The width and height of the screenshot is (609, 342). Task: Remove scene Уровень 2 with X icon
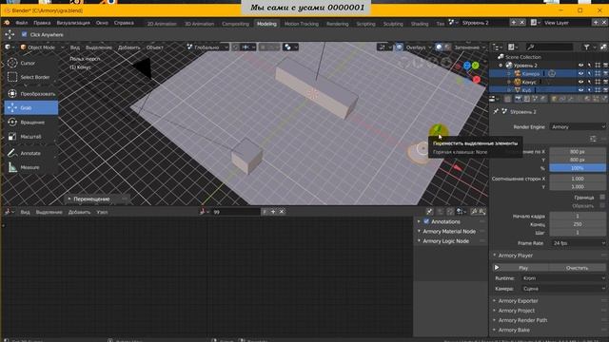tap(522, 23)
